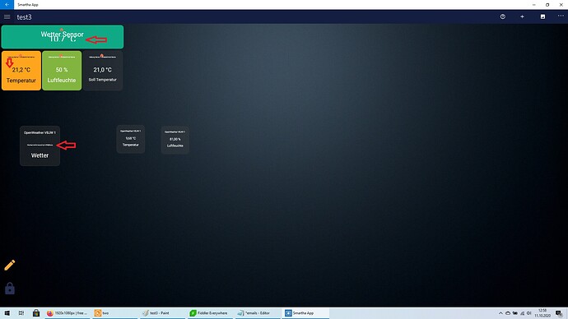This screenshot has width=568, height=319.
Task: Launch Microsoft Store from taskbar
Action: (x=36, y=313)
